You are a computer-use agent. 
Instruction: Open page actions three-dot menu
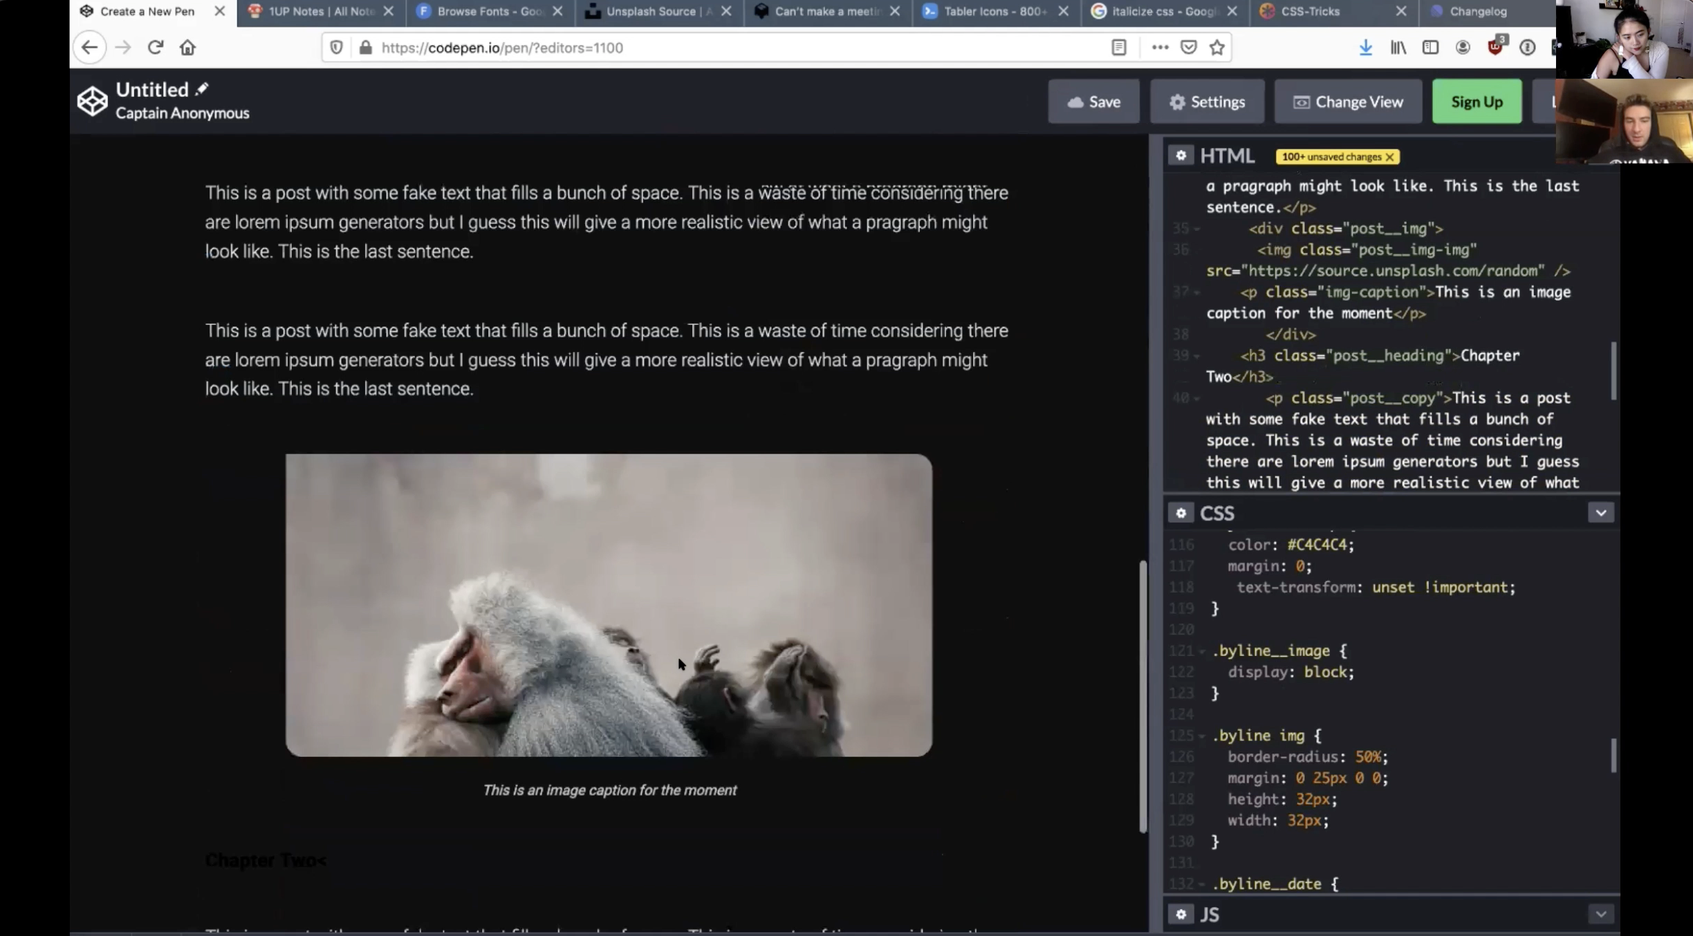click(1160, 47)
